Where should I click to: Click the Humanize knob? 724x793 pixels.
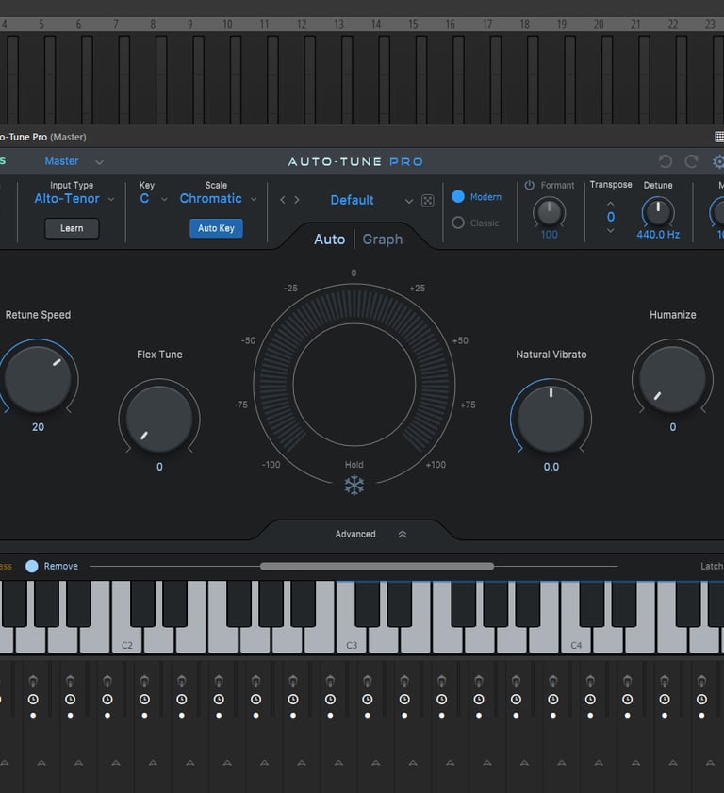tap(672, 379)
